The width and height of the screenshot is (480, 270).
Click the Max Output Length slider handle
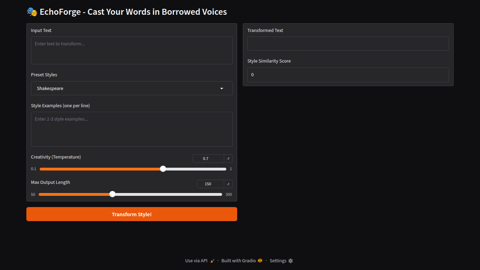point(112,194)
